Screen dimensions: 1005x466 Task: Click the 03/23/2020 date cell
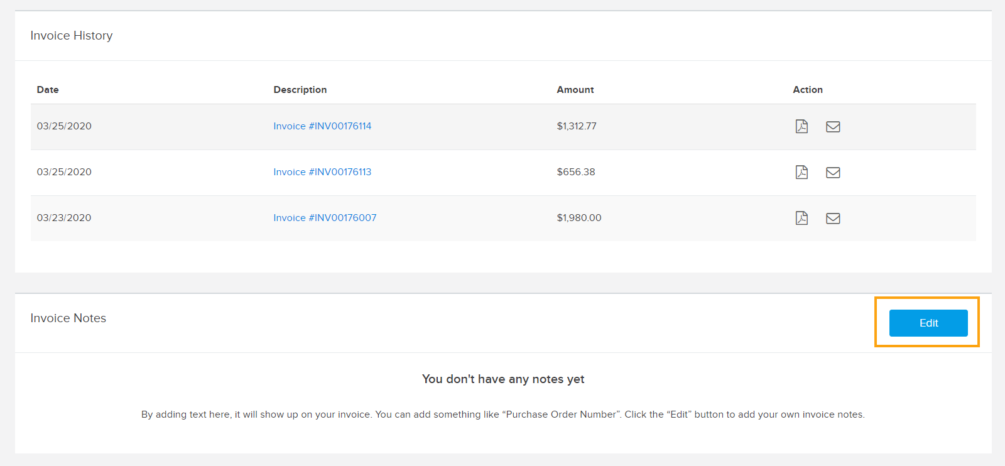[64, 218]
